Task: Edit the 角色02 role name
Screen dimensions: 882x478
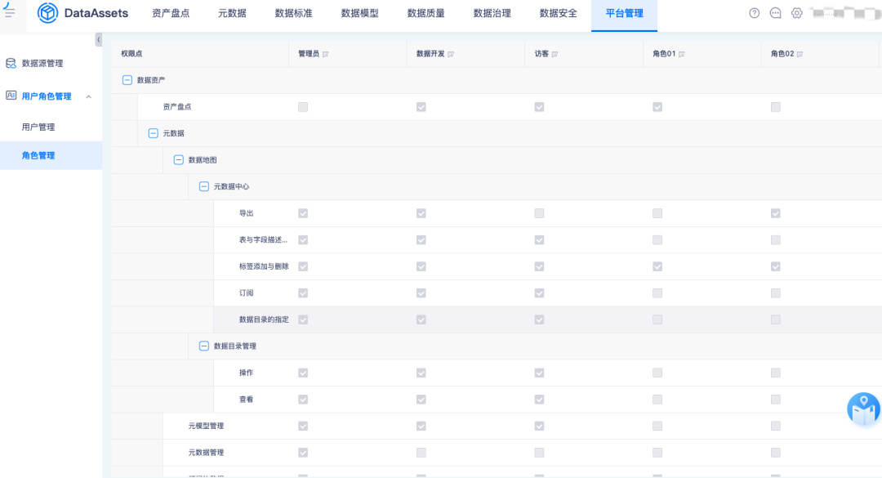Action: pos(800,53)
